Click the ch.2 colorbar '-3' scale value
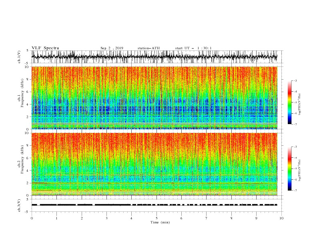The height and width of the screenshot is (245, 317). pyautogui.click(x=295, y=147)
